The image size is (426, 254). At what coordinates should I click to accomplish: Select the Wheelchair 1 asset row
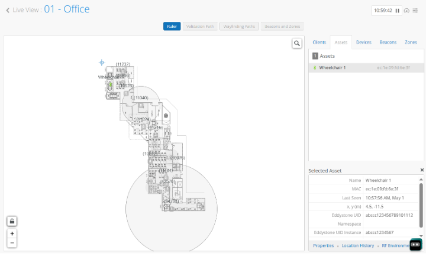click(x=366, y=67)
